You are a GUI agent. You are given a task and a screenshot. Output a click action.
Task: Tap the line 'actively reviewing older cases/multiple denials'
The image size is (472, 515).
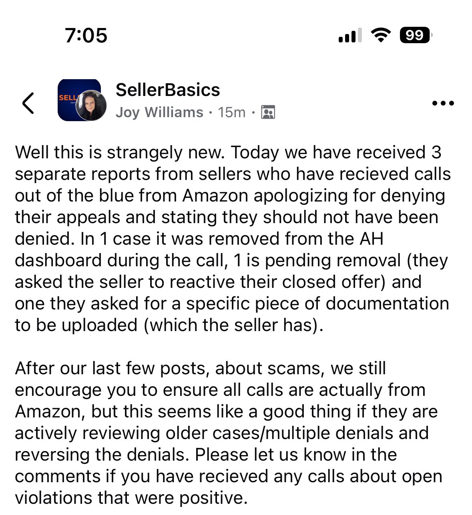click(222, 433)
